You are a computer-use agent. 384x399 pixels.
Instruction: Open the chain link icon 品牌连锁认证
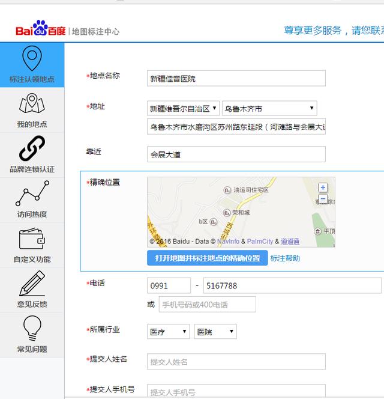coord(32,148)
